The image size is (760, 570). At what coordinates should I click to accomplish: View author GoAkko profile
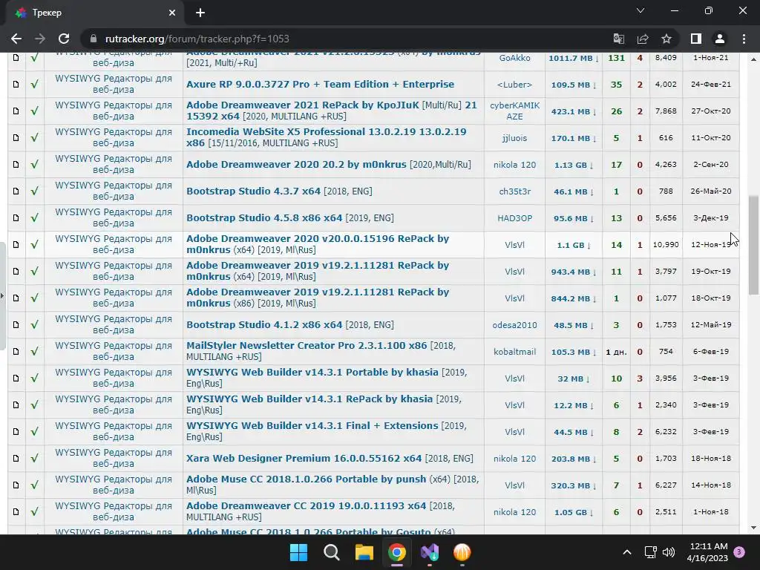click(x=515, y=58)
